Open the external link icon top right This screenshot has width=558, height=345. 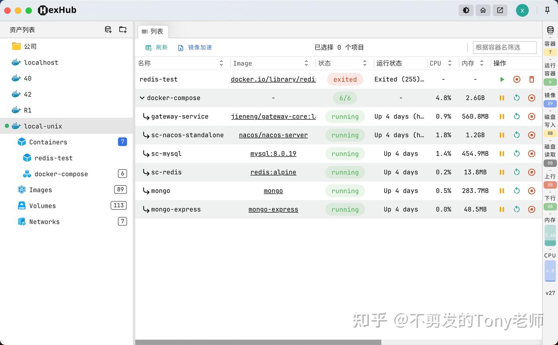pos(500,10)
